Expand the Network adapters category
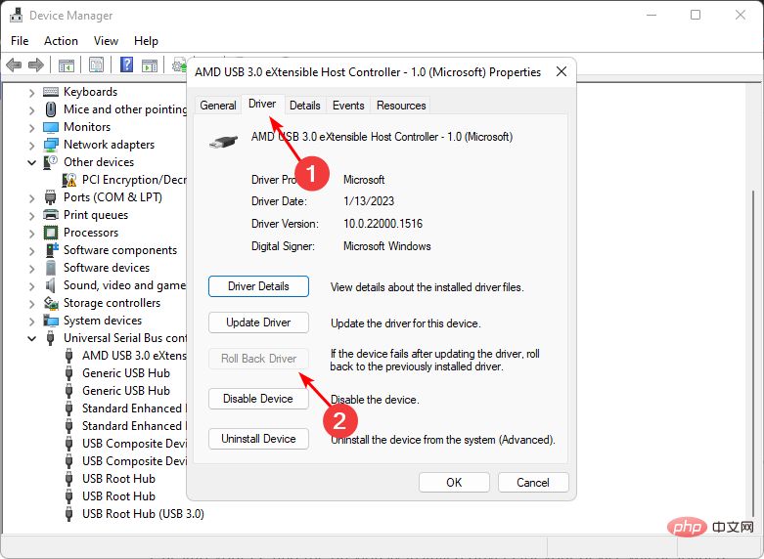The width and height of the screenshot is (764, 559). (x=32, y=145)
